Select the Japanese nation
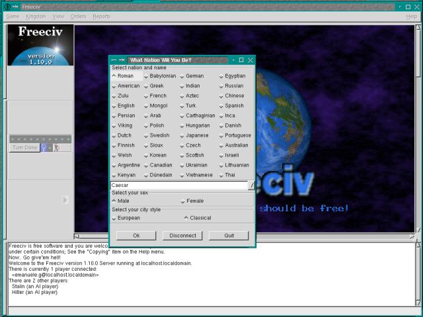This screenshot has height=317, width=423. pyautogui.click(x=194, y=135)
